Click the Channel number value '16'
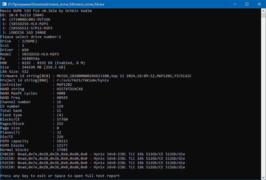Viewport: 266px width, 180px height. point(59,102)
